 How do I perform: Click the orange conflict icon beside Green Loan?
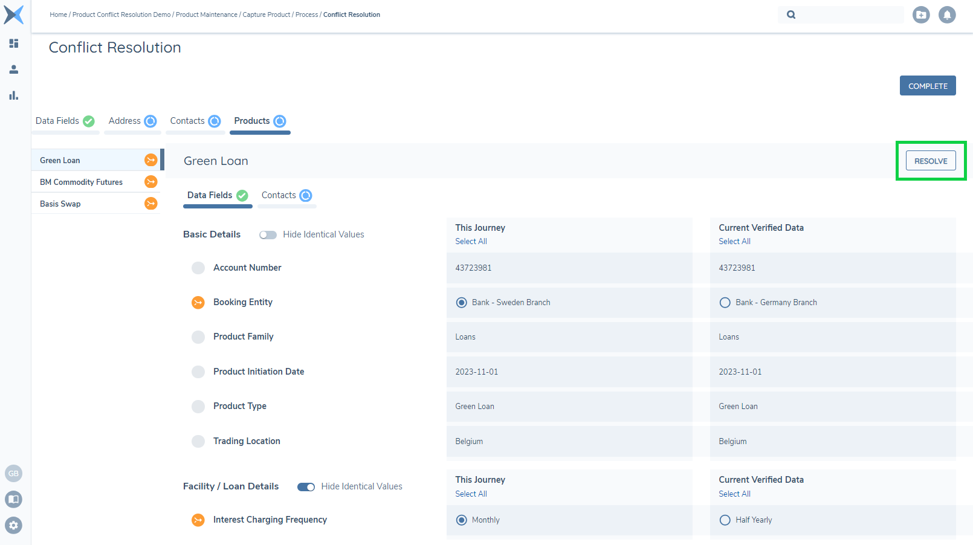point(150,160)
